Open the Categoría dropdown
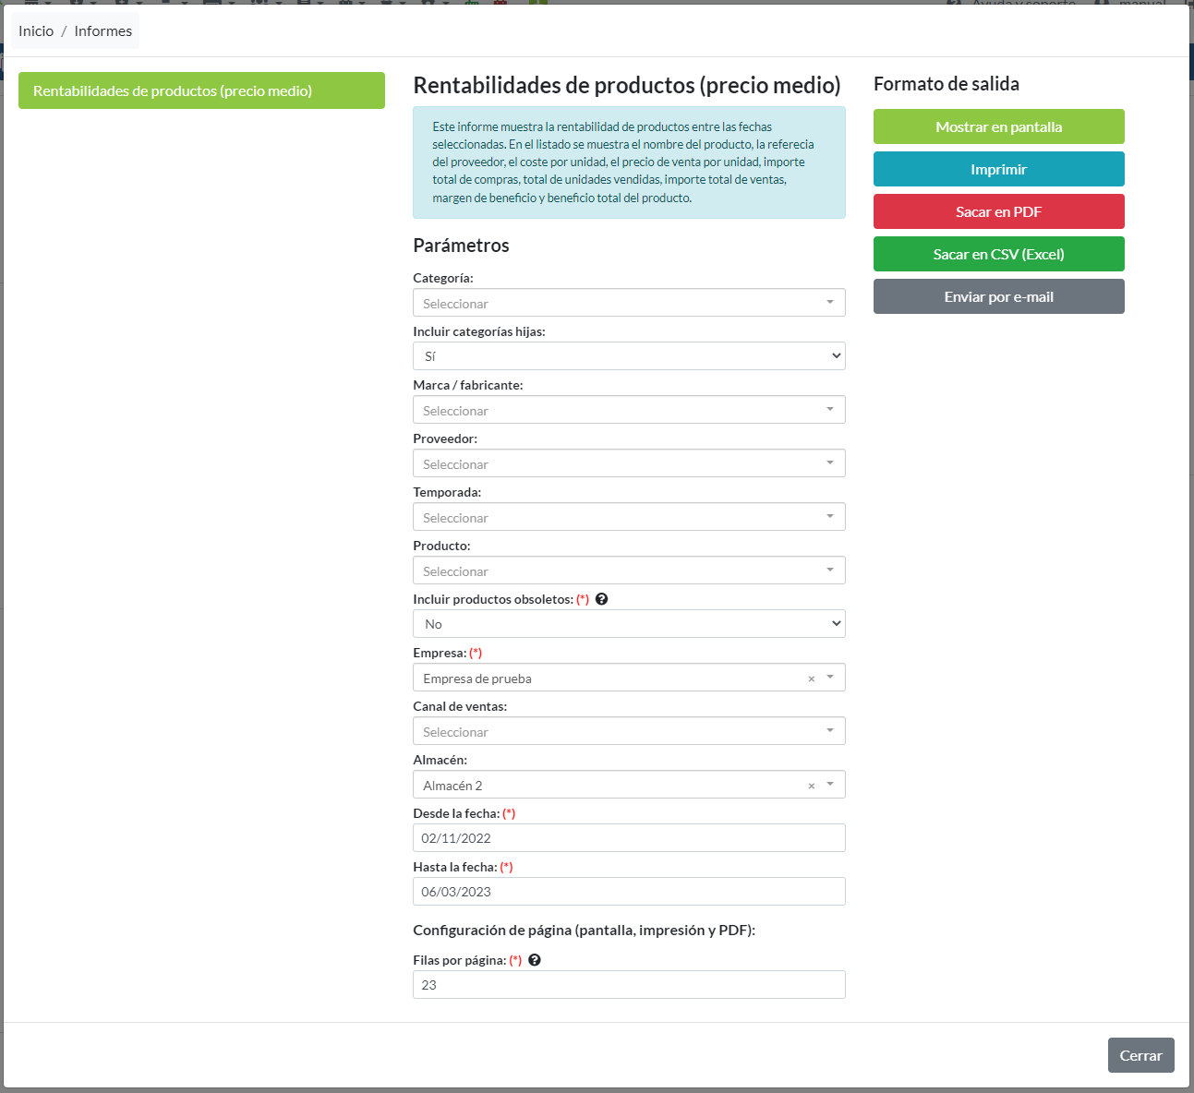Screen dimensions: 1194x1093 [628, 303]
